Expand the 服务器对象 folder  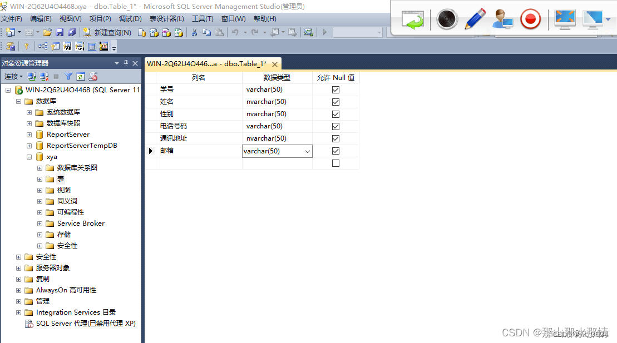[x=18, y=268]
